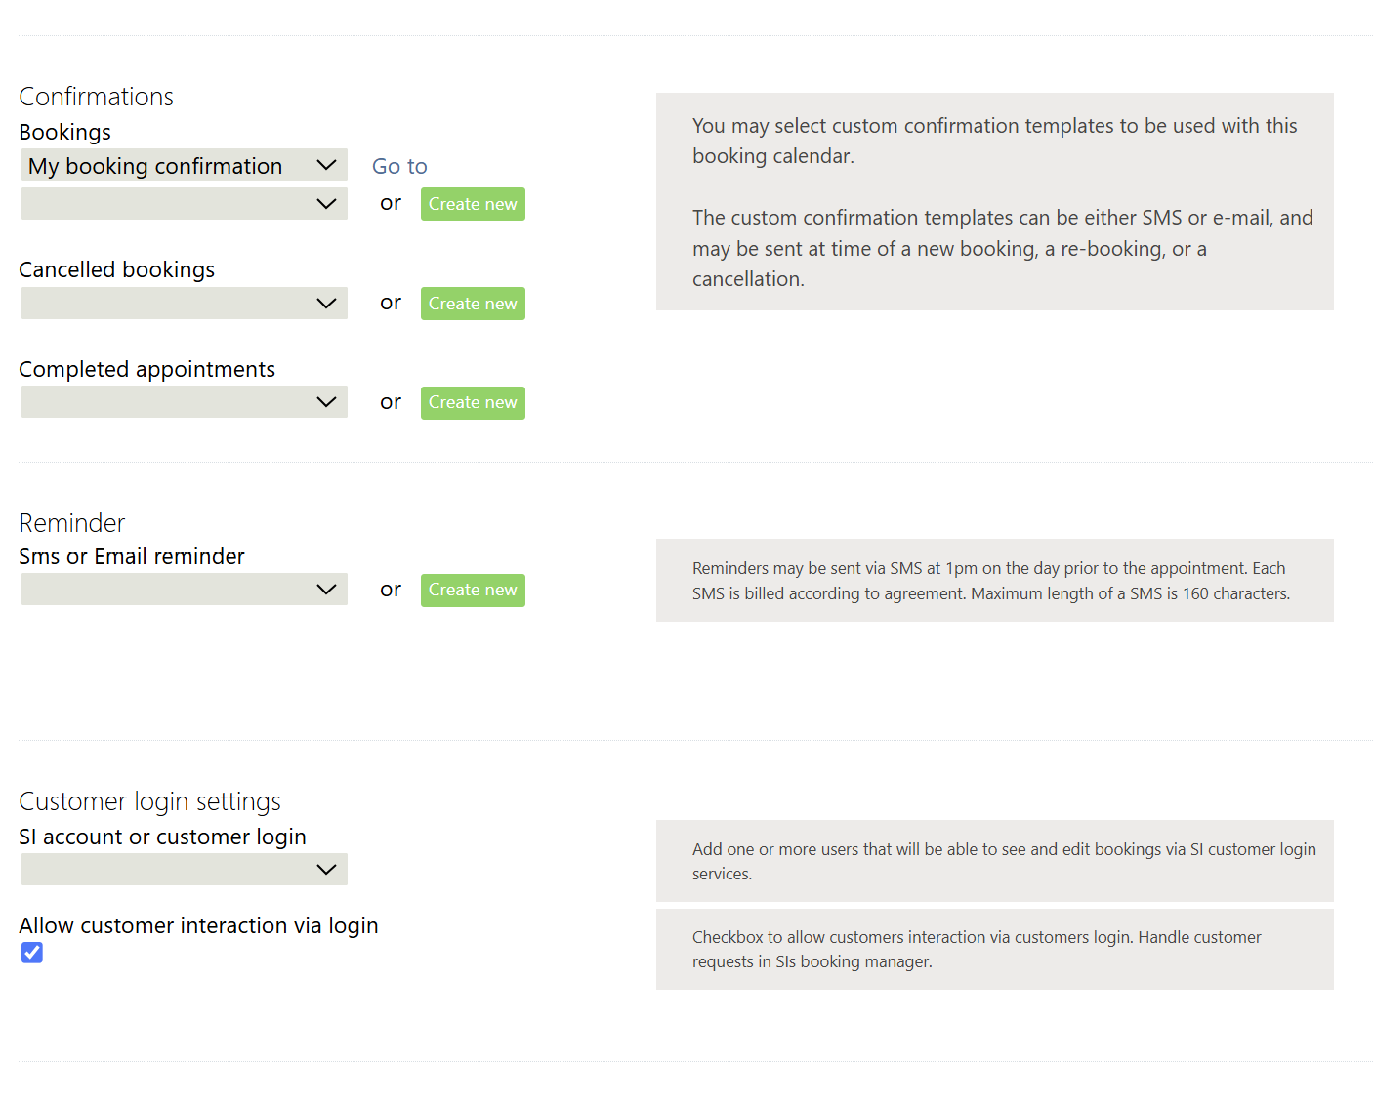Open the Cancelled bookings template dropdown

pos(184,304)
